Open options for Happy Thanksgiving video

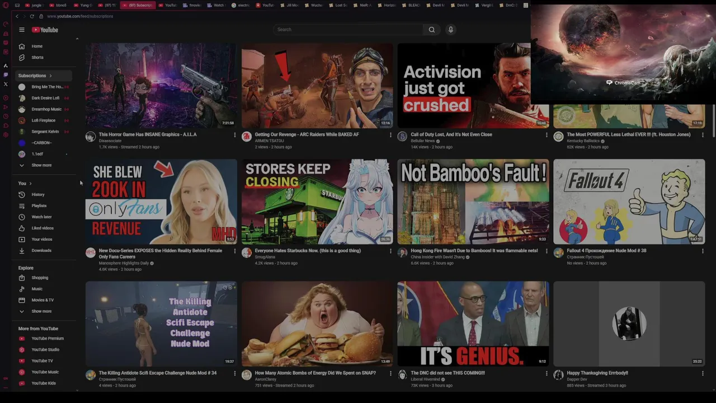(703, 373)
